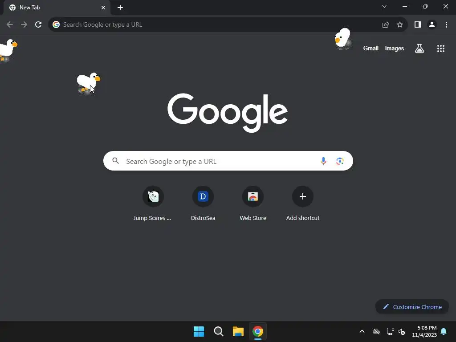Bookmark this tab with the star icon
The image size is (456, 342).
[400, 25]
